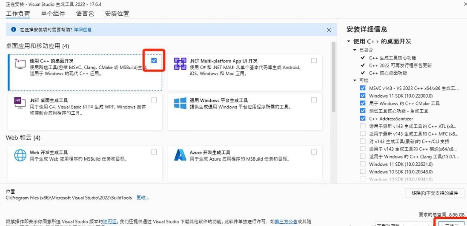Click 更改... to change install location
467x226 pixels.
143,198
